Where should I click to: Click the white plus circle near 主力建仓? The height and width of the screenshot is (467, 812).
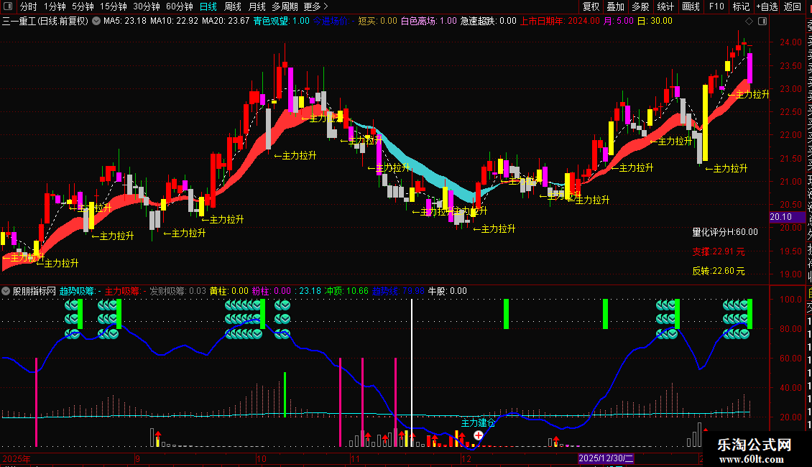click(479, 435)
